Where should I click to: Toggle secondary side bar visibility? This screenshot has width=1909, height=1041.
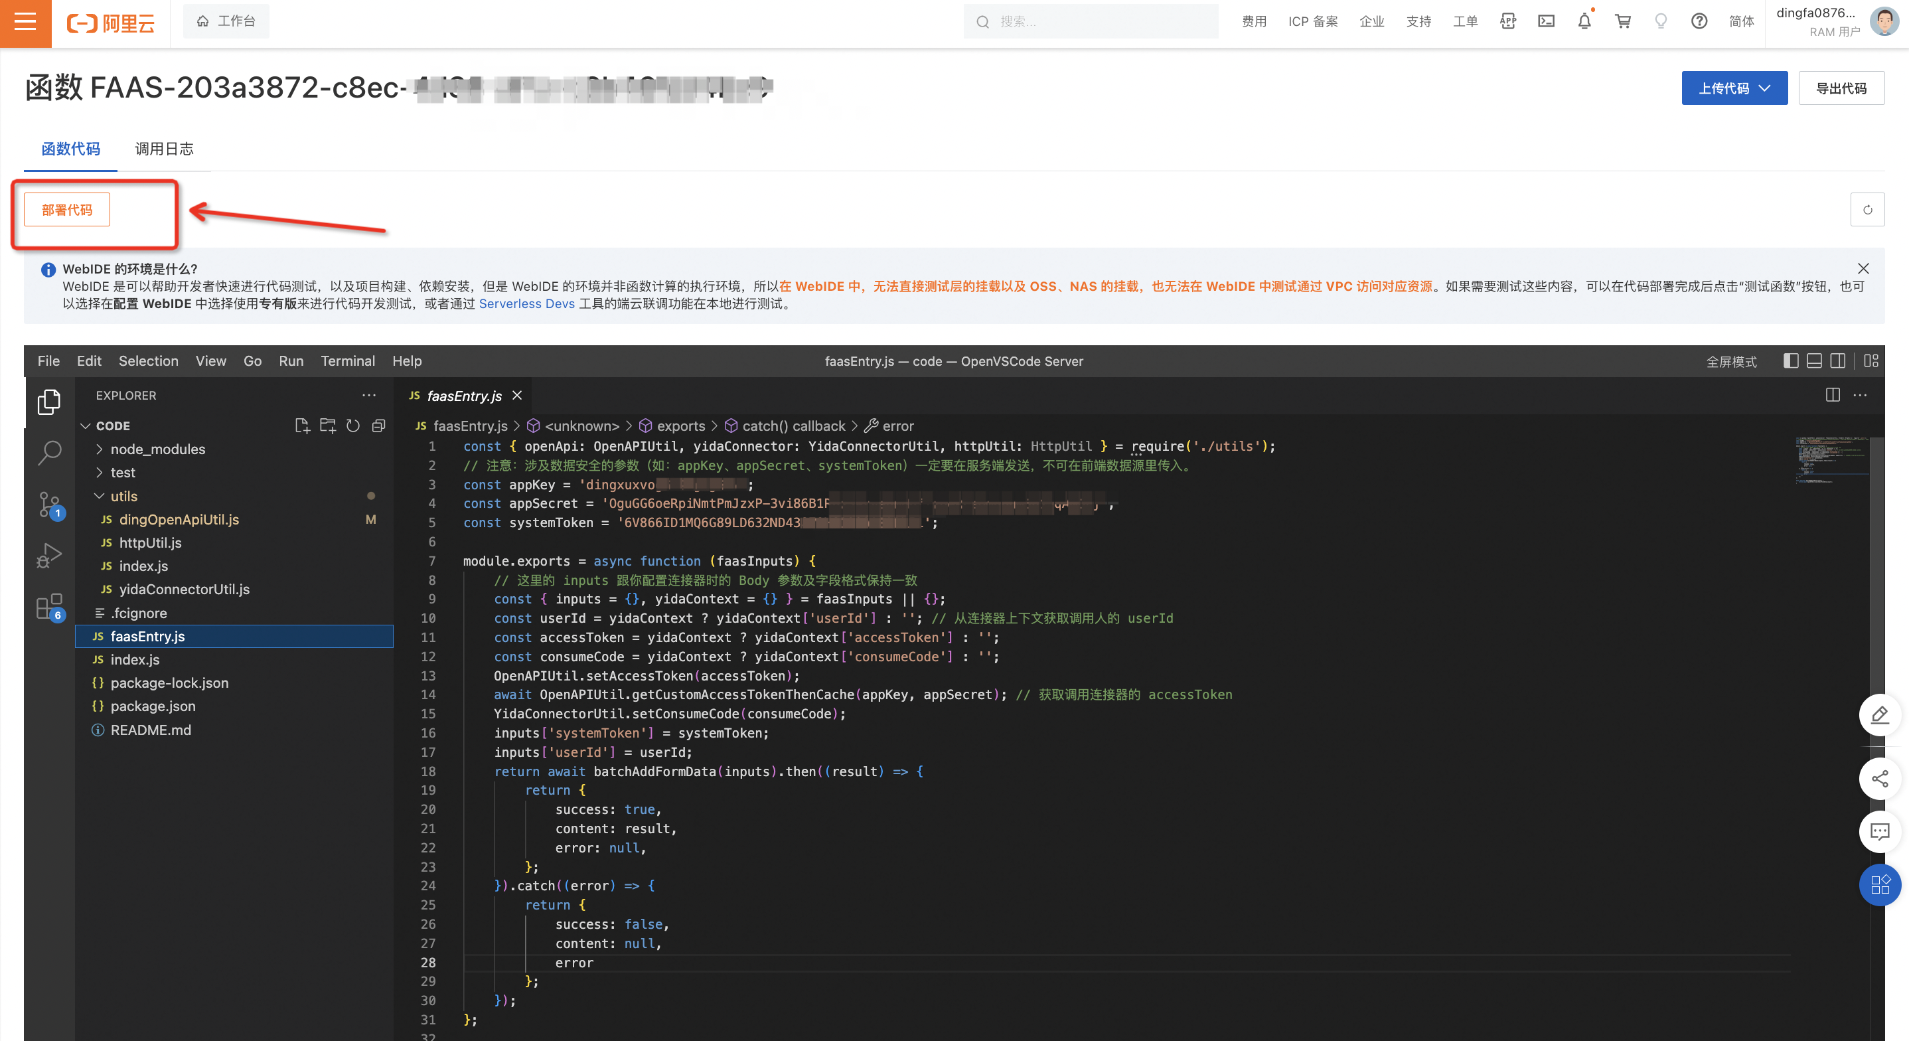(1838, 361)
